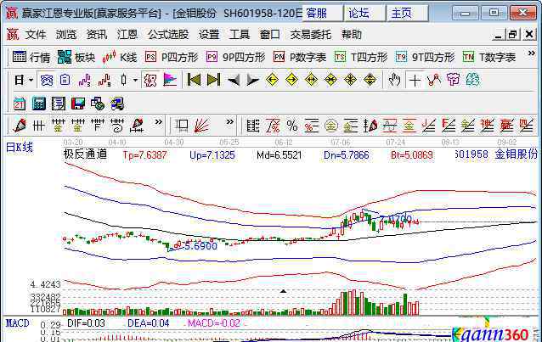Click the percent % tool icon
This screenshot has width=542, height=342.
pos(292,126)
